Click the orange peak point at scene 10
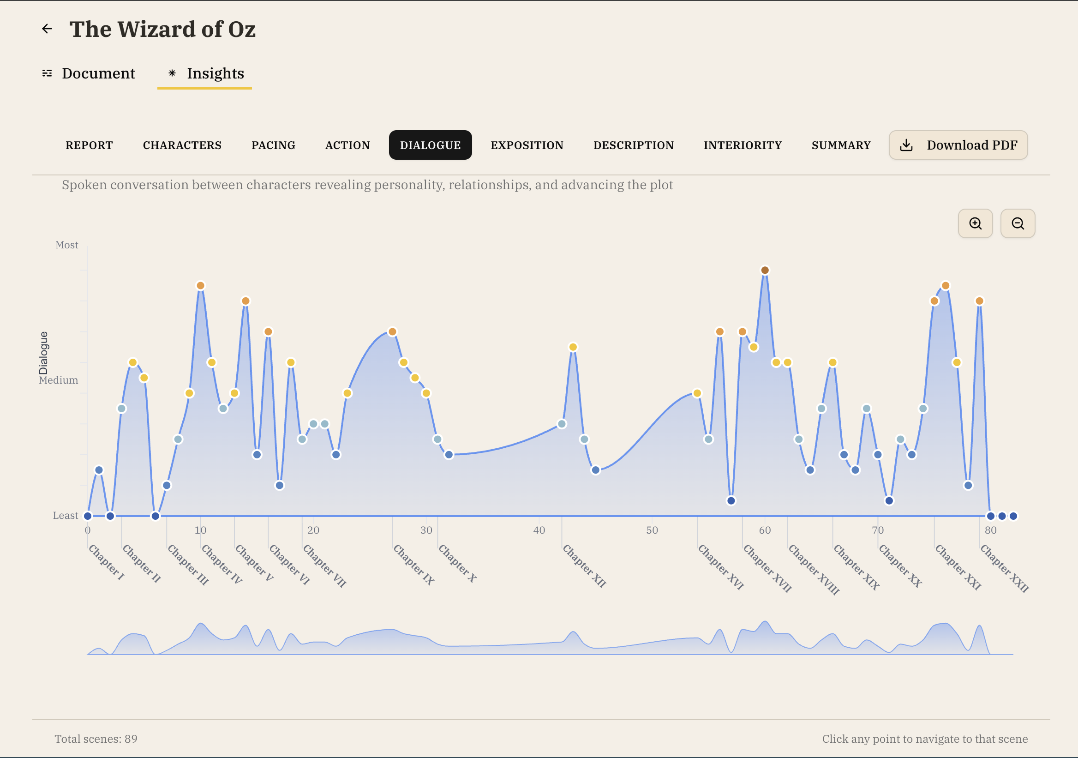 point(200,286)
